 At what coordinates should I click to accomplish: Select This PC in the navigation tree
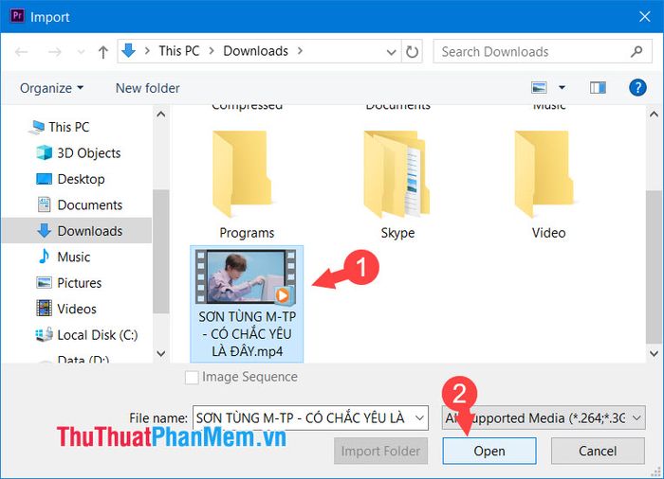[x=69, y=127]
